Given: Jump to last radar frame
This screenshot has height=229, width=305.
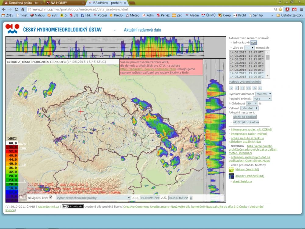Looking at the screenshot, I should [x=260, y=88].
